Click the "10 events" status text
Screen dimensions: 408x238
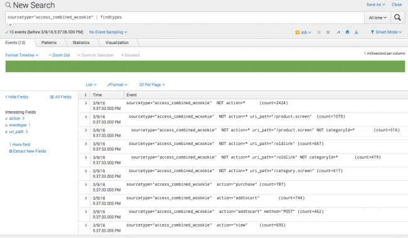click(x=46, y=32)
